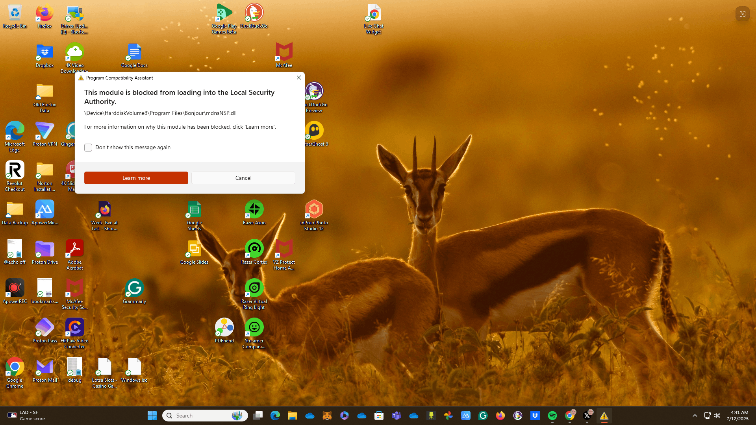Select the PDFriend desktop icon
756x425 pixels.
click(224, 331)
